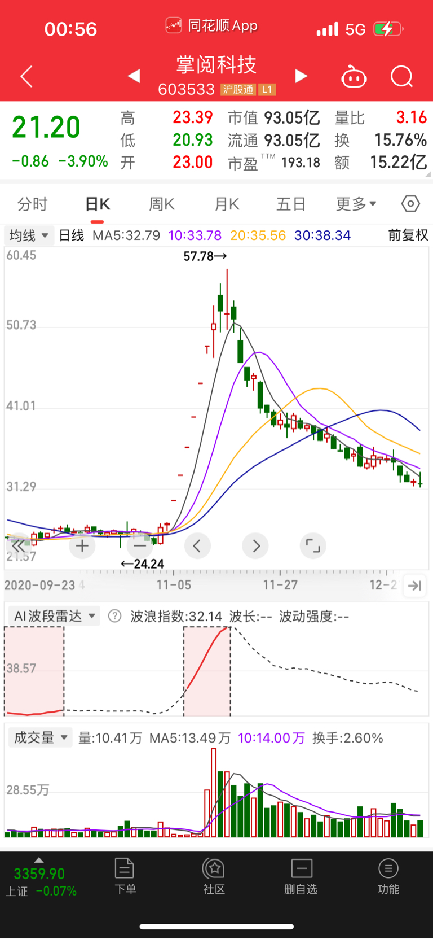The height and width of the screenshot is (939, 433).
Task: Tap the double-left rewind chart button
Action: pyautogui.click(x=19, y=546)
